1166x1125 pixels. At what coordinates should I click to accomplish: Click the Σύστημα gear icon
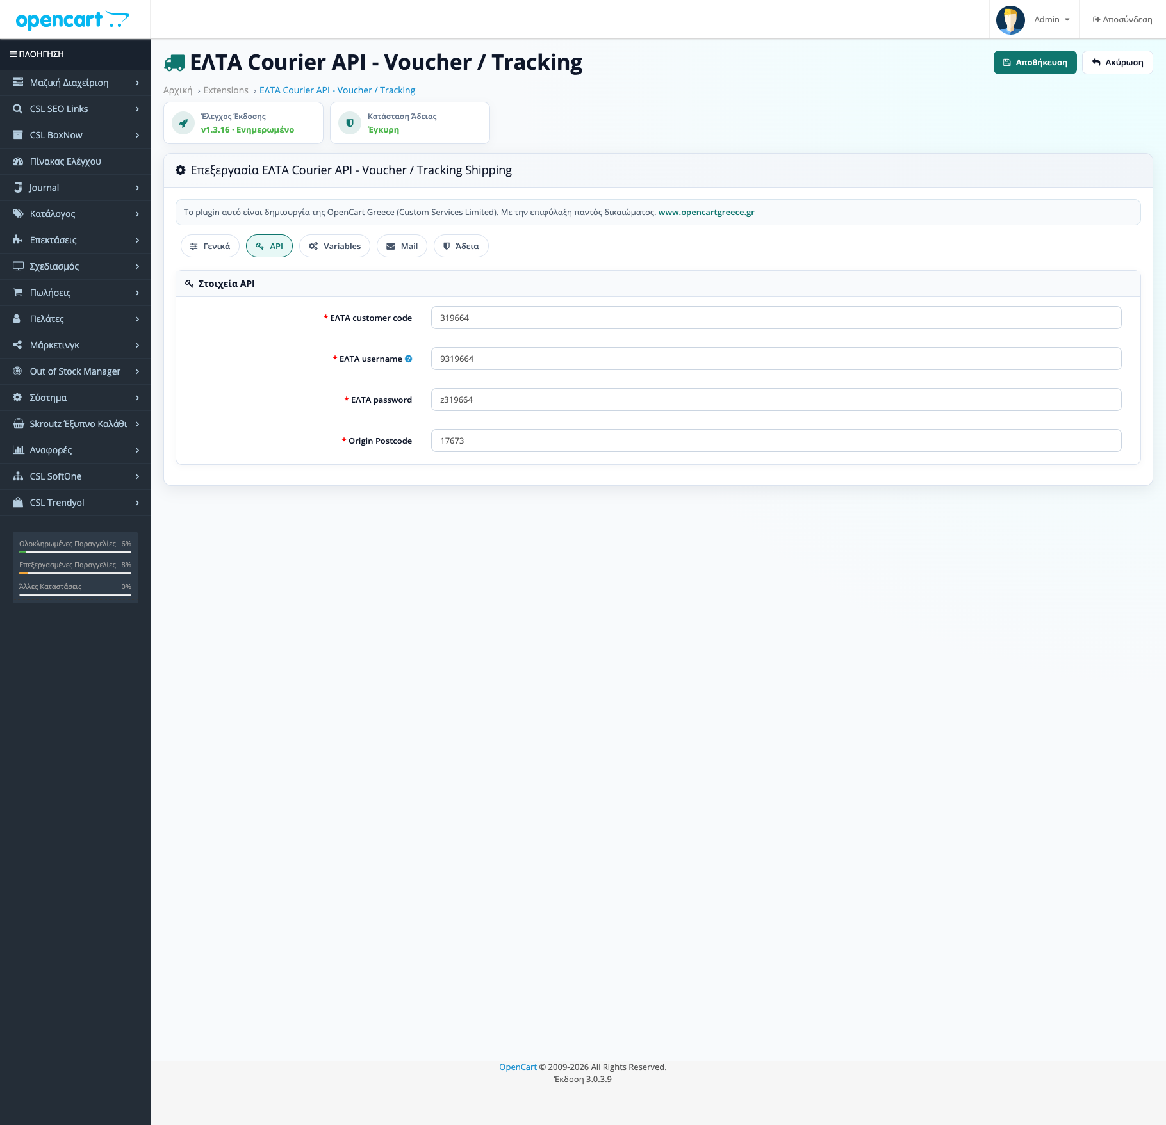(x=18, y=398)
